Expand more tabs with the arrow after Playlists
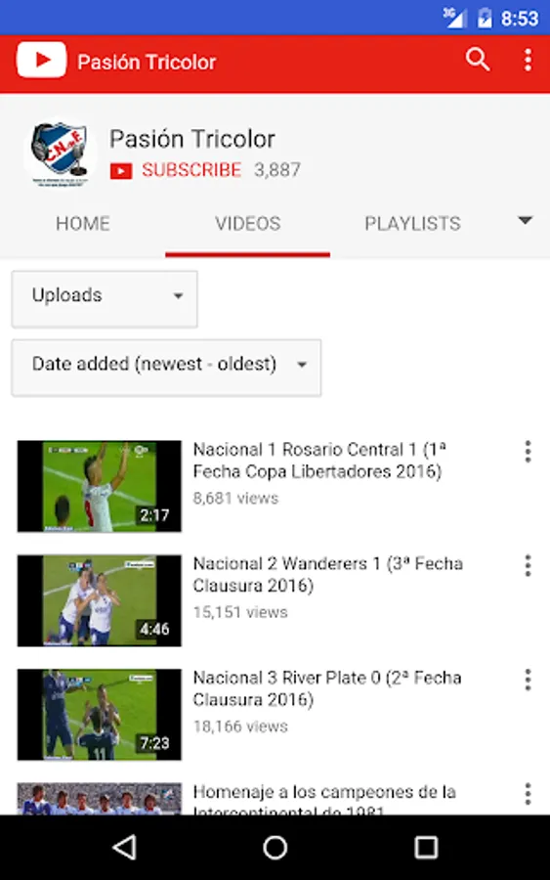 525,221
